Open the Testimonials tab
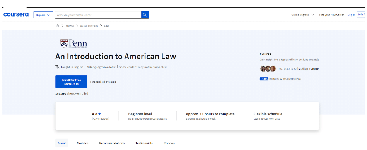Viewport: 367px width, 150px height. tap(144, 143)
